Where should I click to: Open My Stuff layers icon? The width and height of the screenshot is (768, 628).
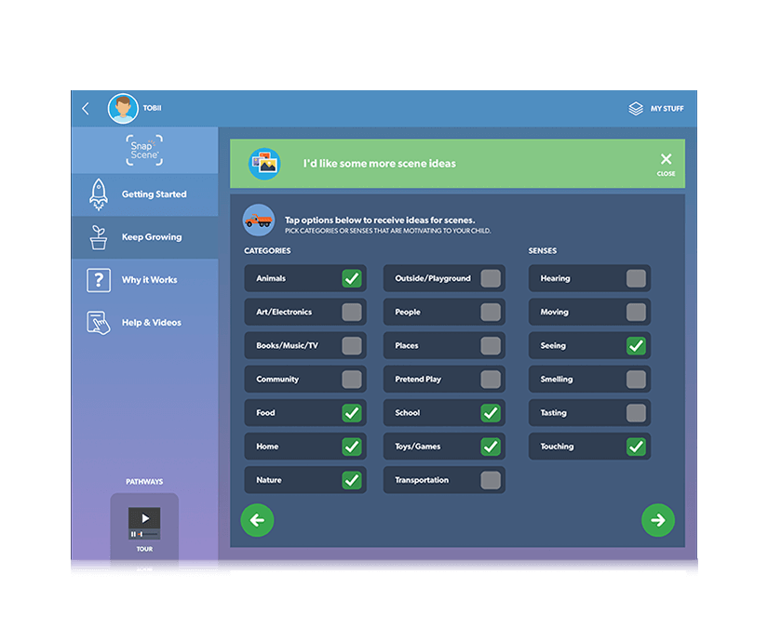coord(636,109)
